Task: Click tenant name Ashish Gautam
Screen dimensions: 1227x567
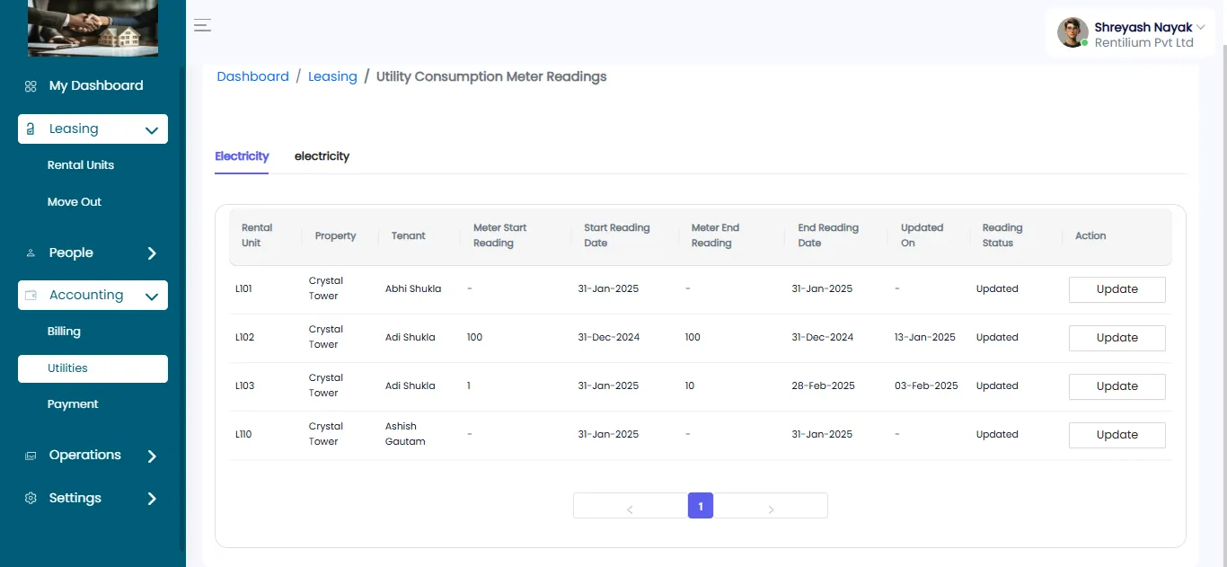Action: coord(405,434)
